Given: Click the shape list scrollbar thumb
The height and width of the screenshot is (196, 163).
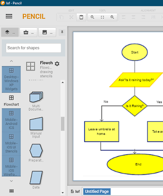Looking at the screenshot, I should (x=63, y=124).
